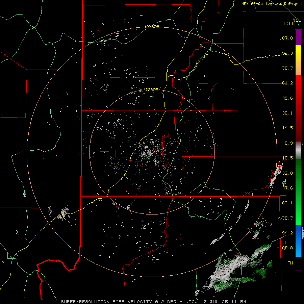The image size is (304, 304).
Task: Click the Super-Resolution Base Velocity KICX caption
Action: 154,302
